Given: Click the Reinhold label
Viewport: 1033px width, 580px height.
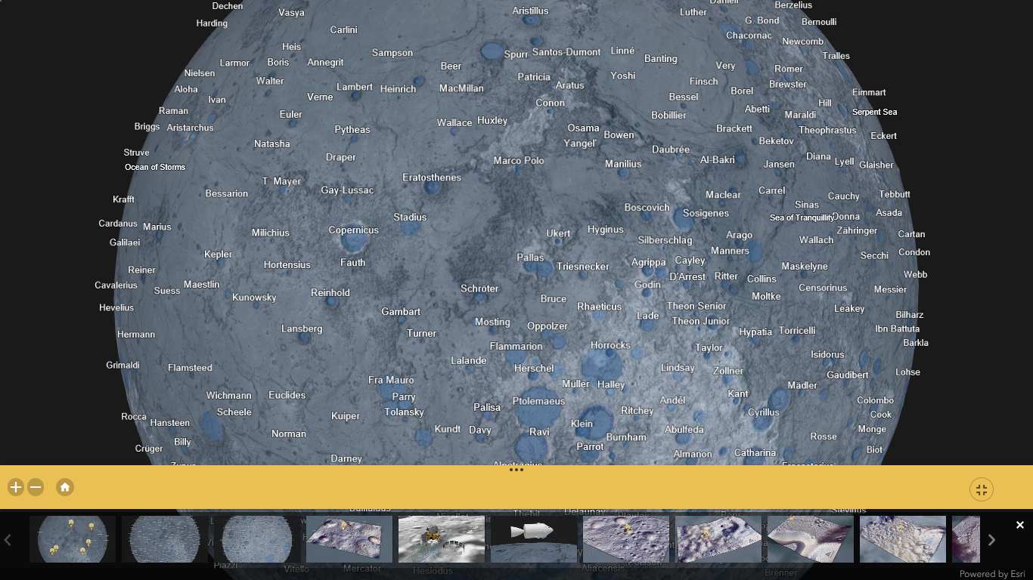Looking at the screenshot, I should click(330, 293).
